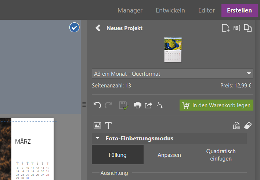The width and height of the screenshot is (260, 180).
Task: Create a new project with the page-plus icon
Action: [225, 28]
